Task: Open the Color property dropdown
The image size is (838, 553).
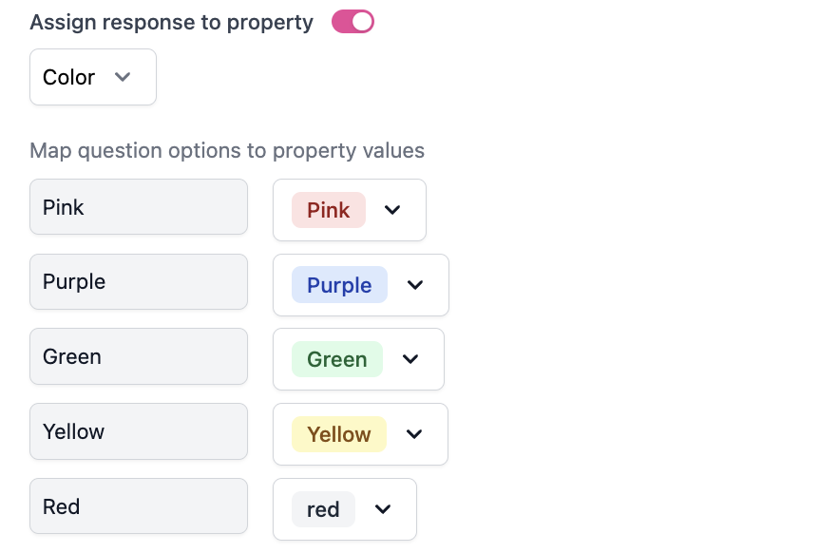Action: (x=92, y=77)
